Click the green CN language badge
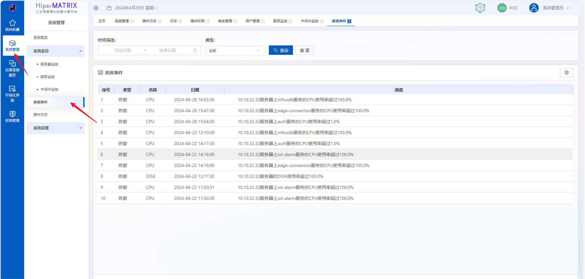Viewport: 585px width, 279px height. click(x=502, y=8)
